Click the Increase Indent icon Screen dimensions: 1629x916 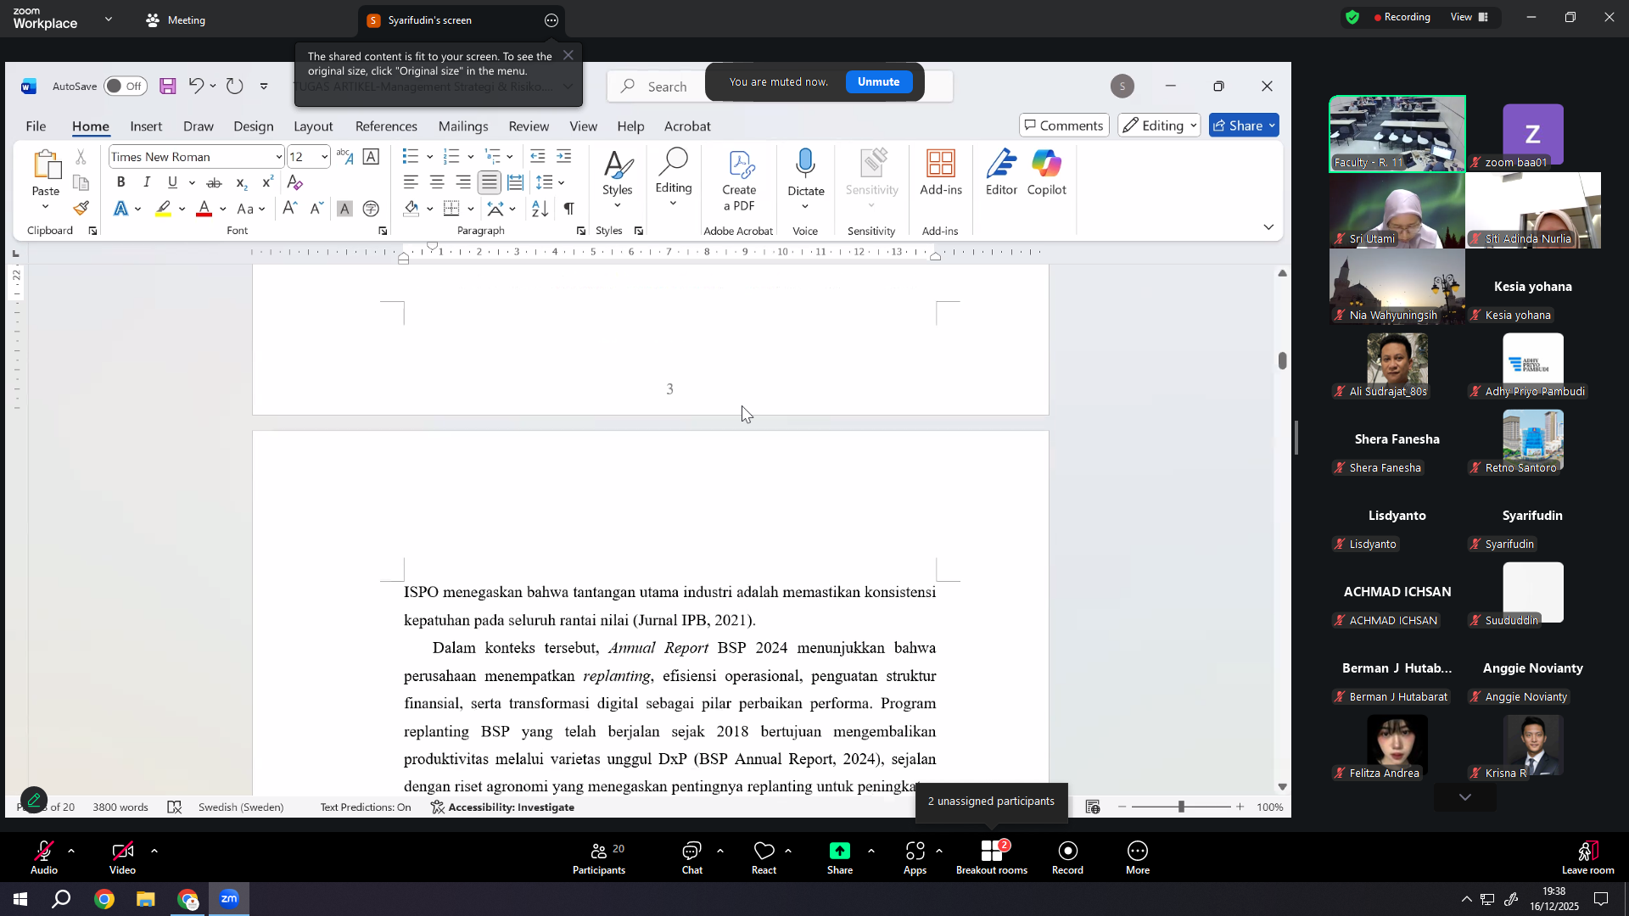[564, 156]
